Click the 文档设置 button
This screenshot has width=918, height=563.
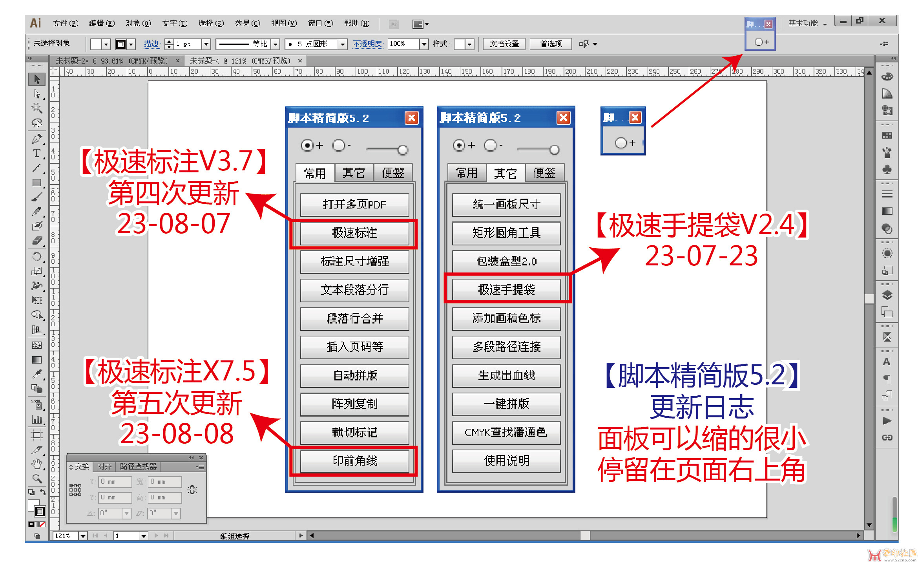(504, 44)
